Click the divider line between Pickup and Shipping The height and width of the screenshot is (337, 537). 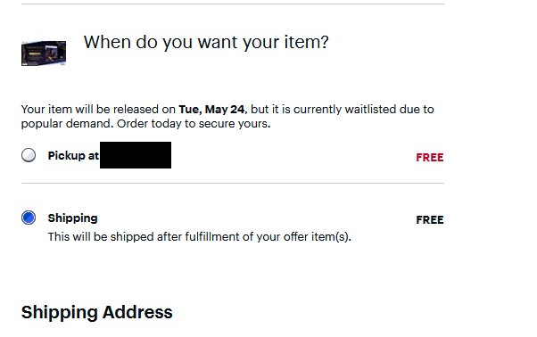tap(233, 183)
